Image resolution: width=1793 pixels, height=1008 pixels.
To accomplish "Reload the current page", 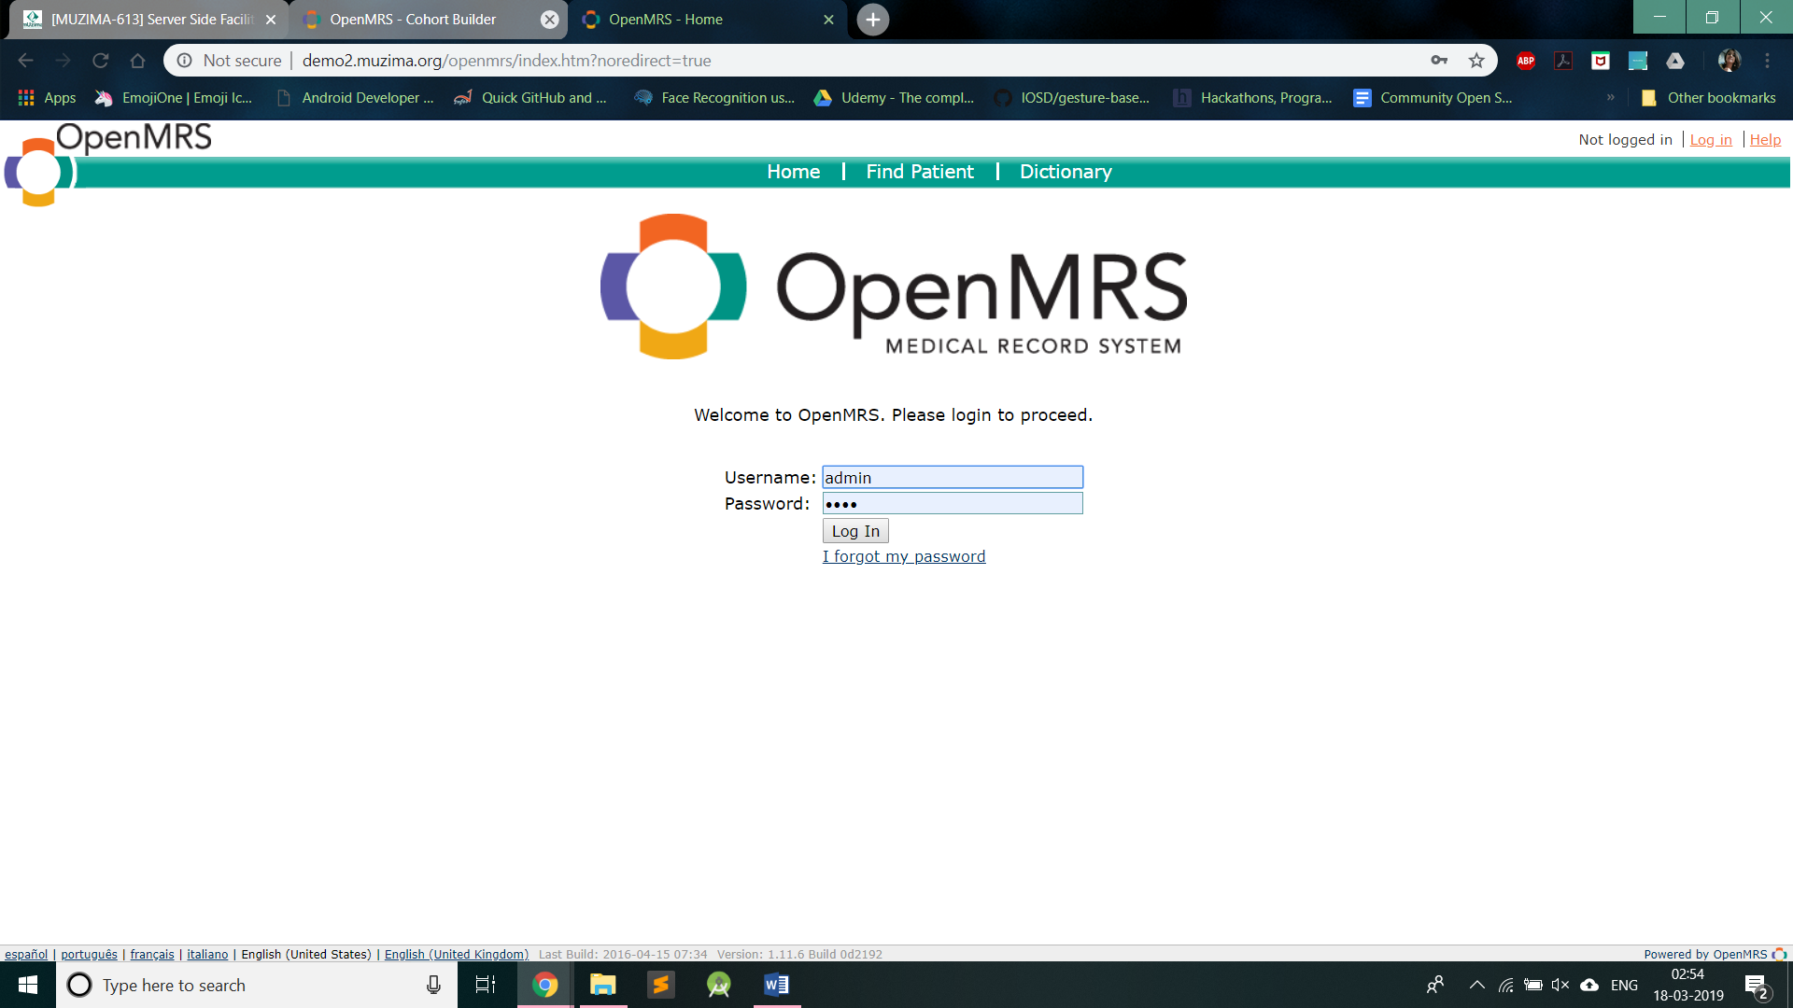I will 100,61.
